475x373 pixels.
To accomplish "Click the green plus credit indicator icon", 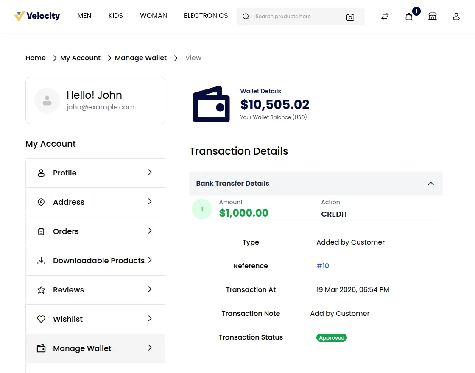I will click(x=202, y=209).
